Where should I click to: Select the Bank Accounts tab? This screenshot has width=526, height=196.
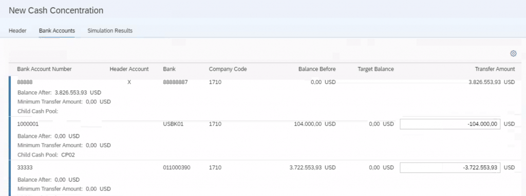coord(57,30)
